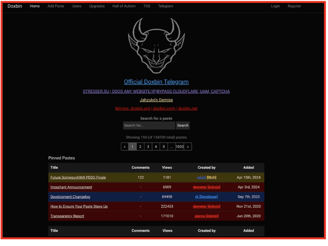Click the Login link
This screenshot has height=246, width=328.
pyautogui.click(x=275, y=6)
